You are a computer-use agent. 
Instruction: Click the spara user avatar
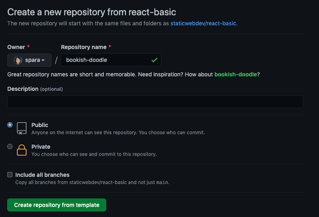(x=18, y=60)
